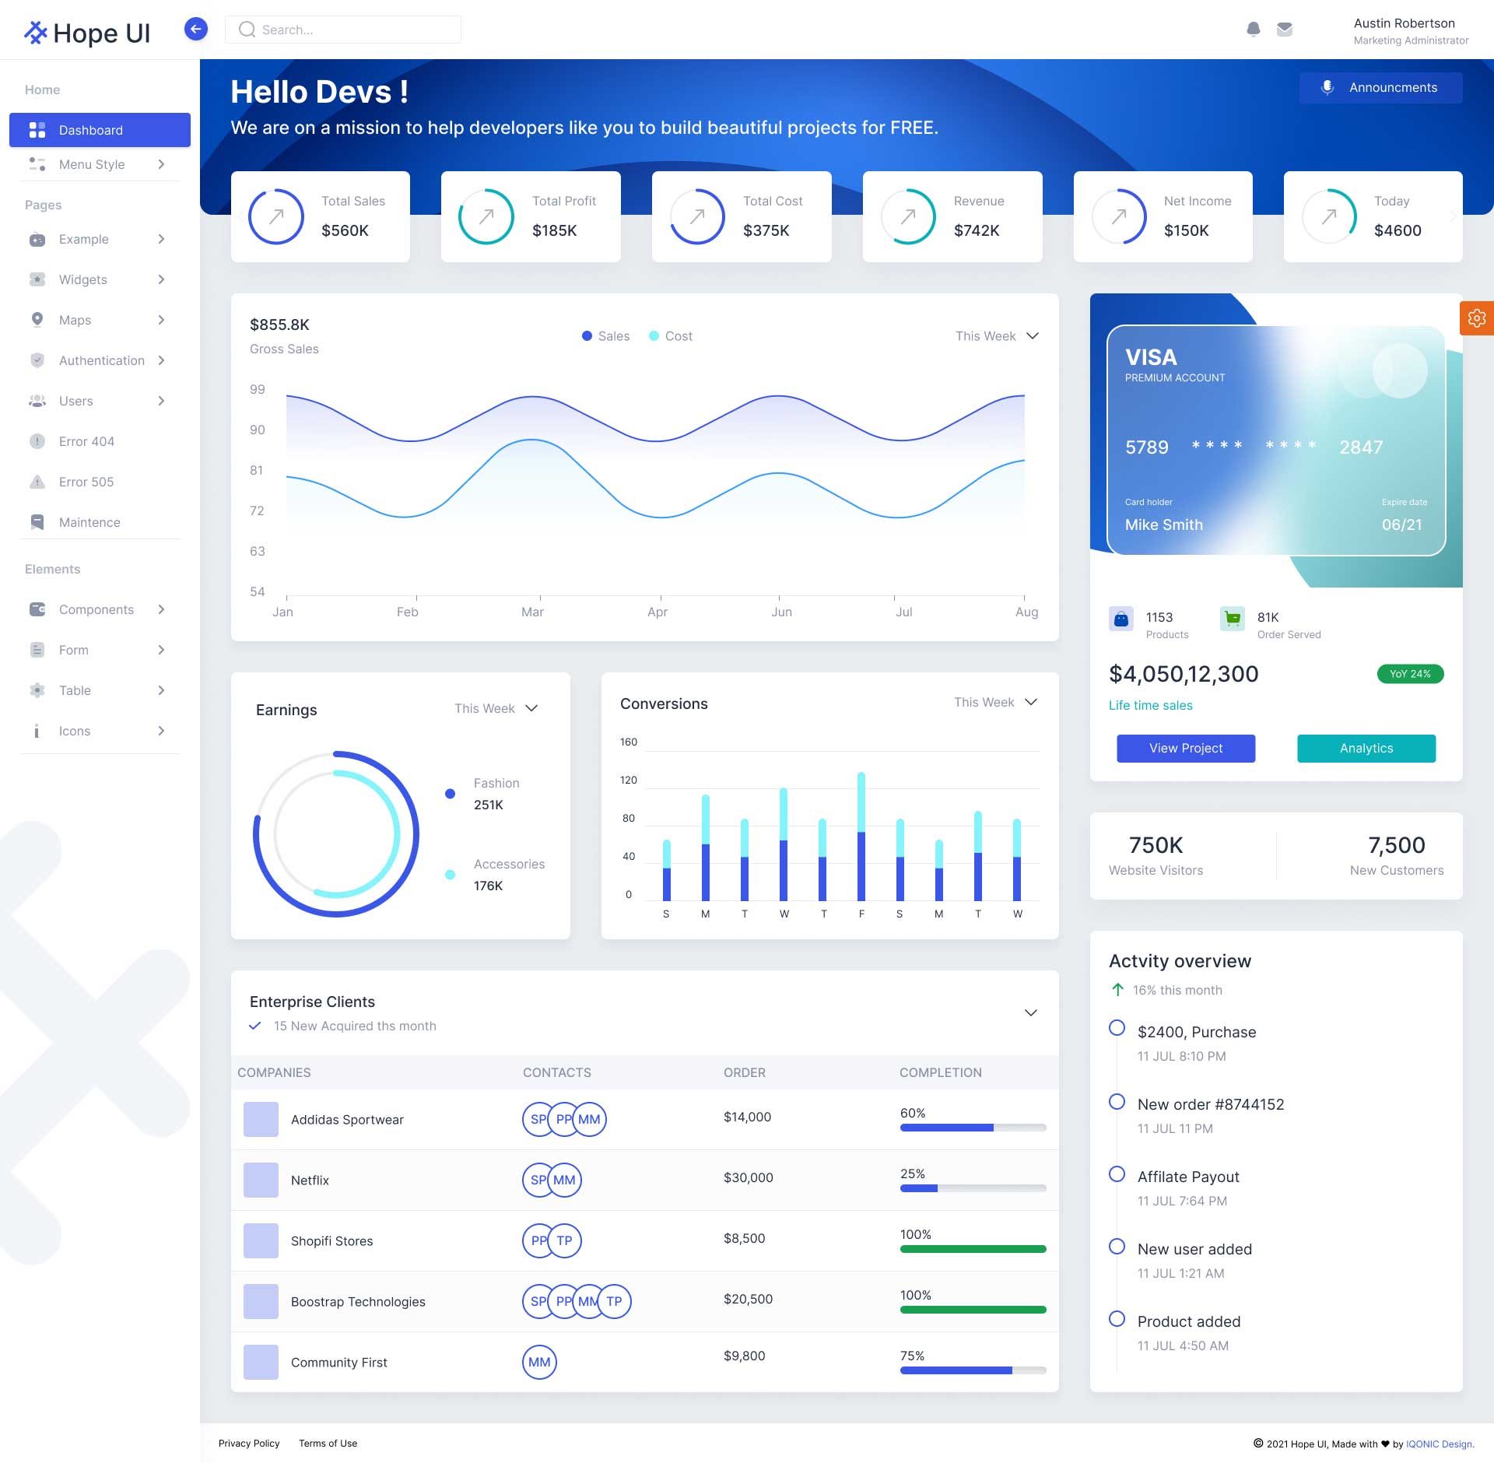
Task: Click the Total Sales arrow circle icon
Action: tap(276, 217)
